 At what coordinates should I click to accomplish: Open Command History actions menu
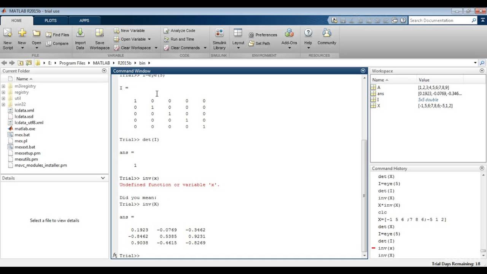[x=482, y=168]
